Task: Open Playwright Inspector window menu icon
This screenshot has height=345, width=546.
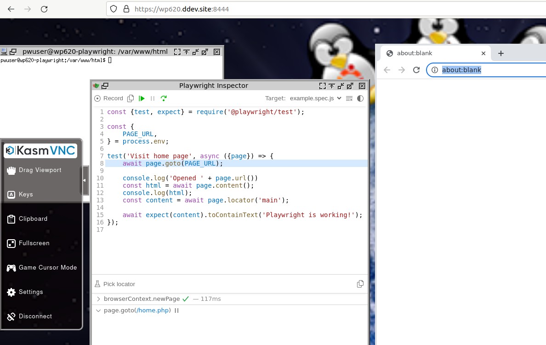Action: [x=105, y=86]
